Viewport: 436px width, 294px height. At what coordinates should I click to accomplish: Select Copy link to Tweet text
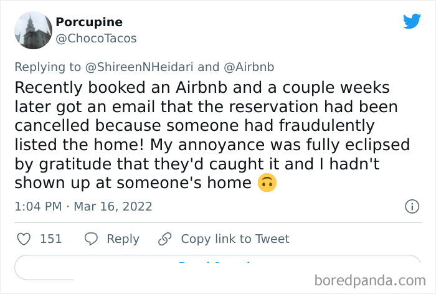tap(235, 239)
